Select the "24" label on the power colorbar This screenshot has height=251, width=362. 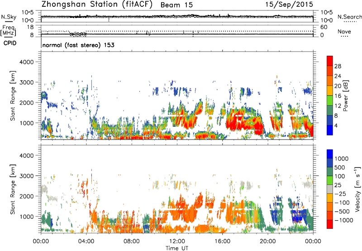pyautogui.click(x=338, y=76)
